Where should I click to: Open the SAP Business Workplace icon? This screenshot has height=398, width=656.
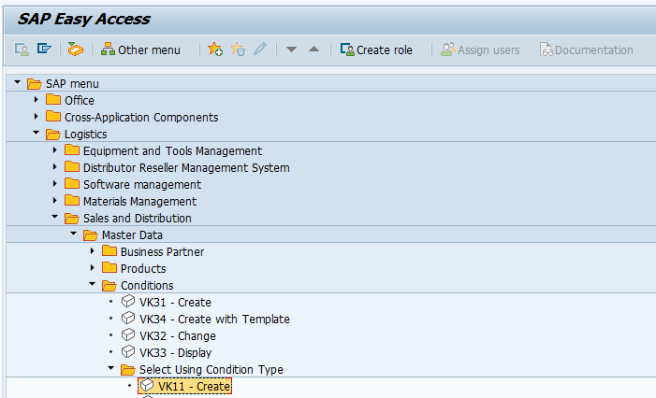tap(76, 50)
